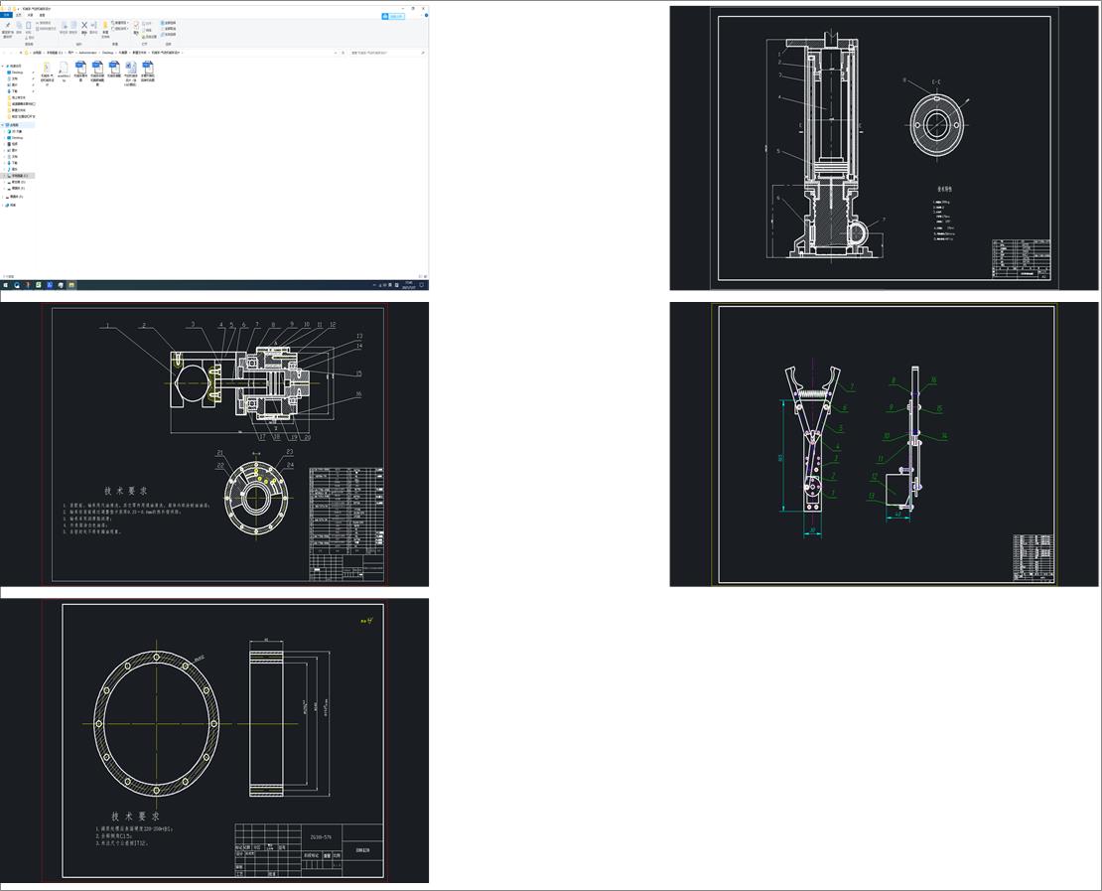
Task: Expand the selected Local Disk C node
Action: pos(4,176)
